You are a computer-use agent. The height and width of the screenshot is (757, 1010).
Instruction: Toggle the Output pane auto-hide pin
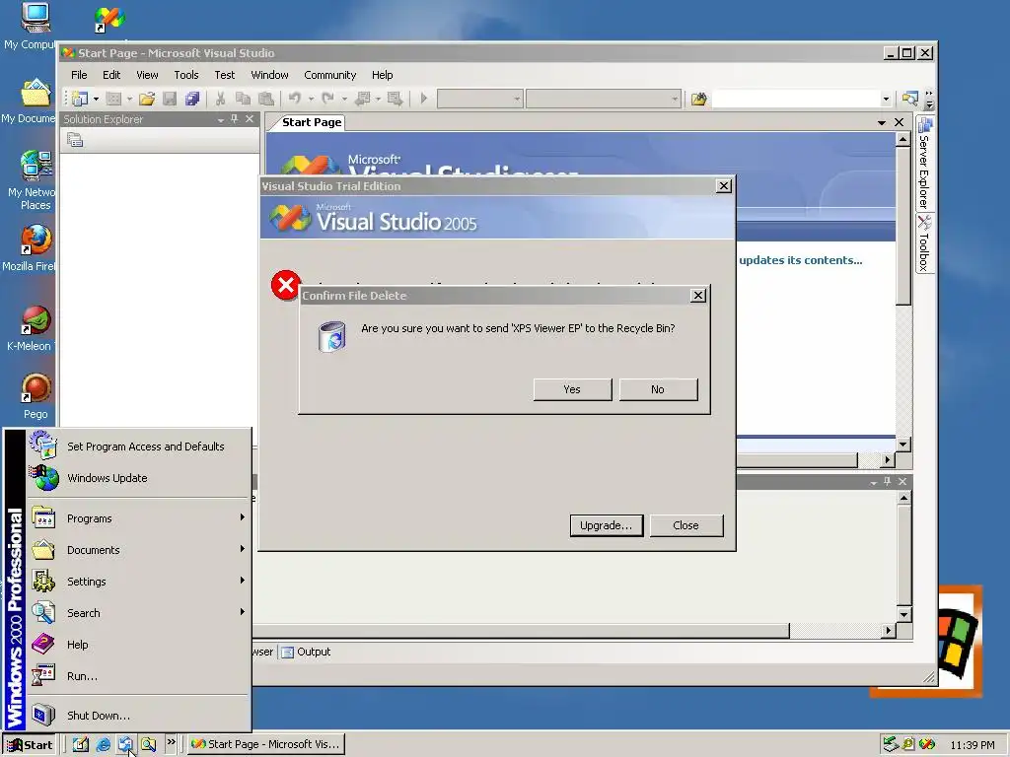pyautogui.click(x=888, y=481)
